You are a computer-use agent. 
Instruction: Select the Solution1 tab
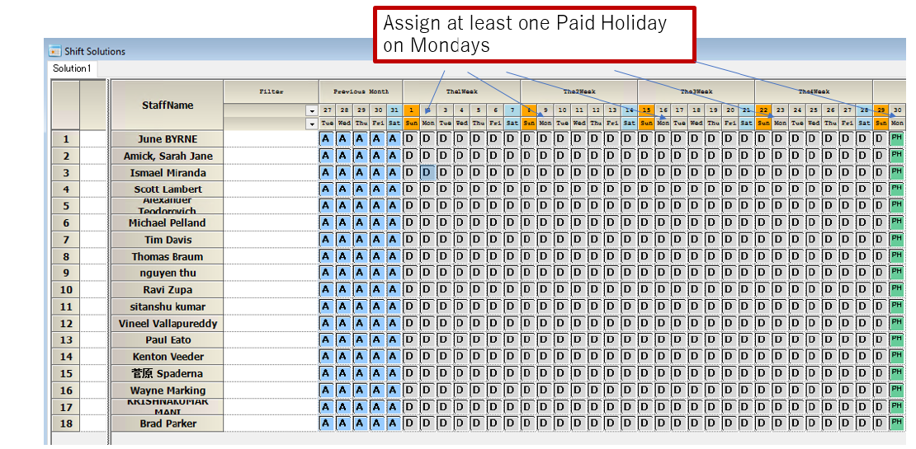click(73, 68)
